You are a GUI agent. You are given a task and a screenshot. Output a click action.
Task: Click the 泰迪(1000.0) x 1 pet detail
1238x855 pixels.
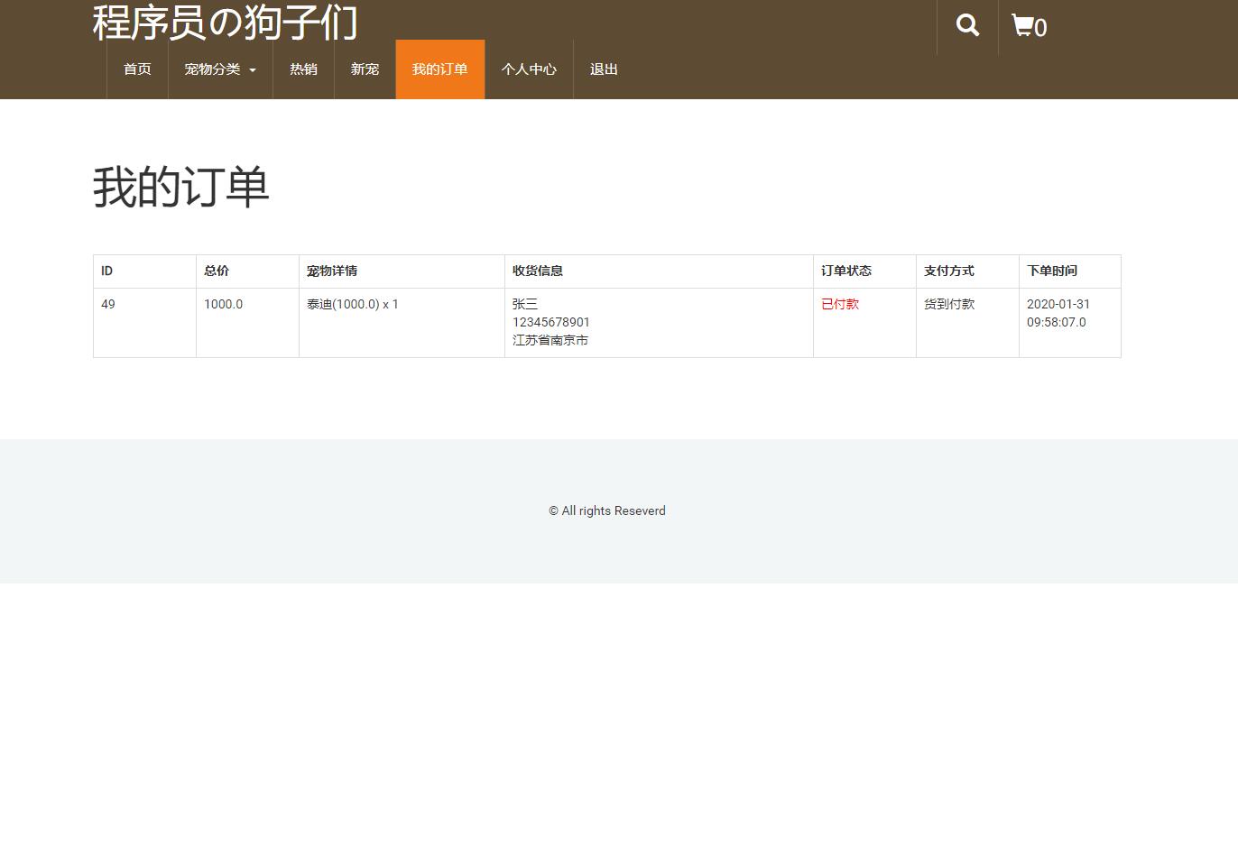click(353, 304)
